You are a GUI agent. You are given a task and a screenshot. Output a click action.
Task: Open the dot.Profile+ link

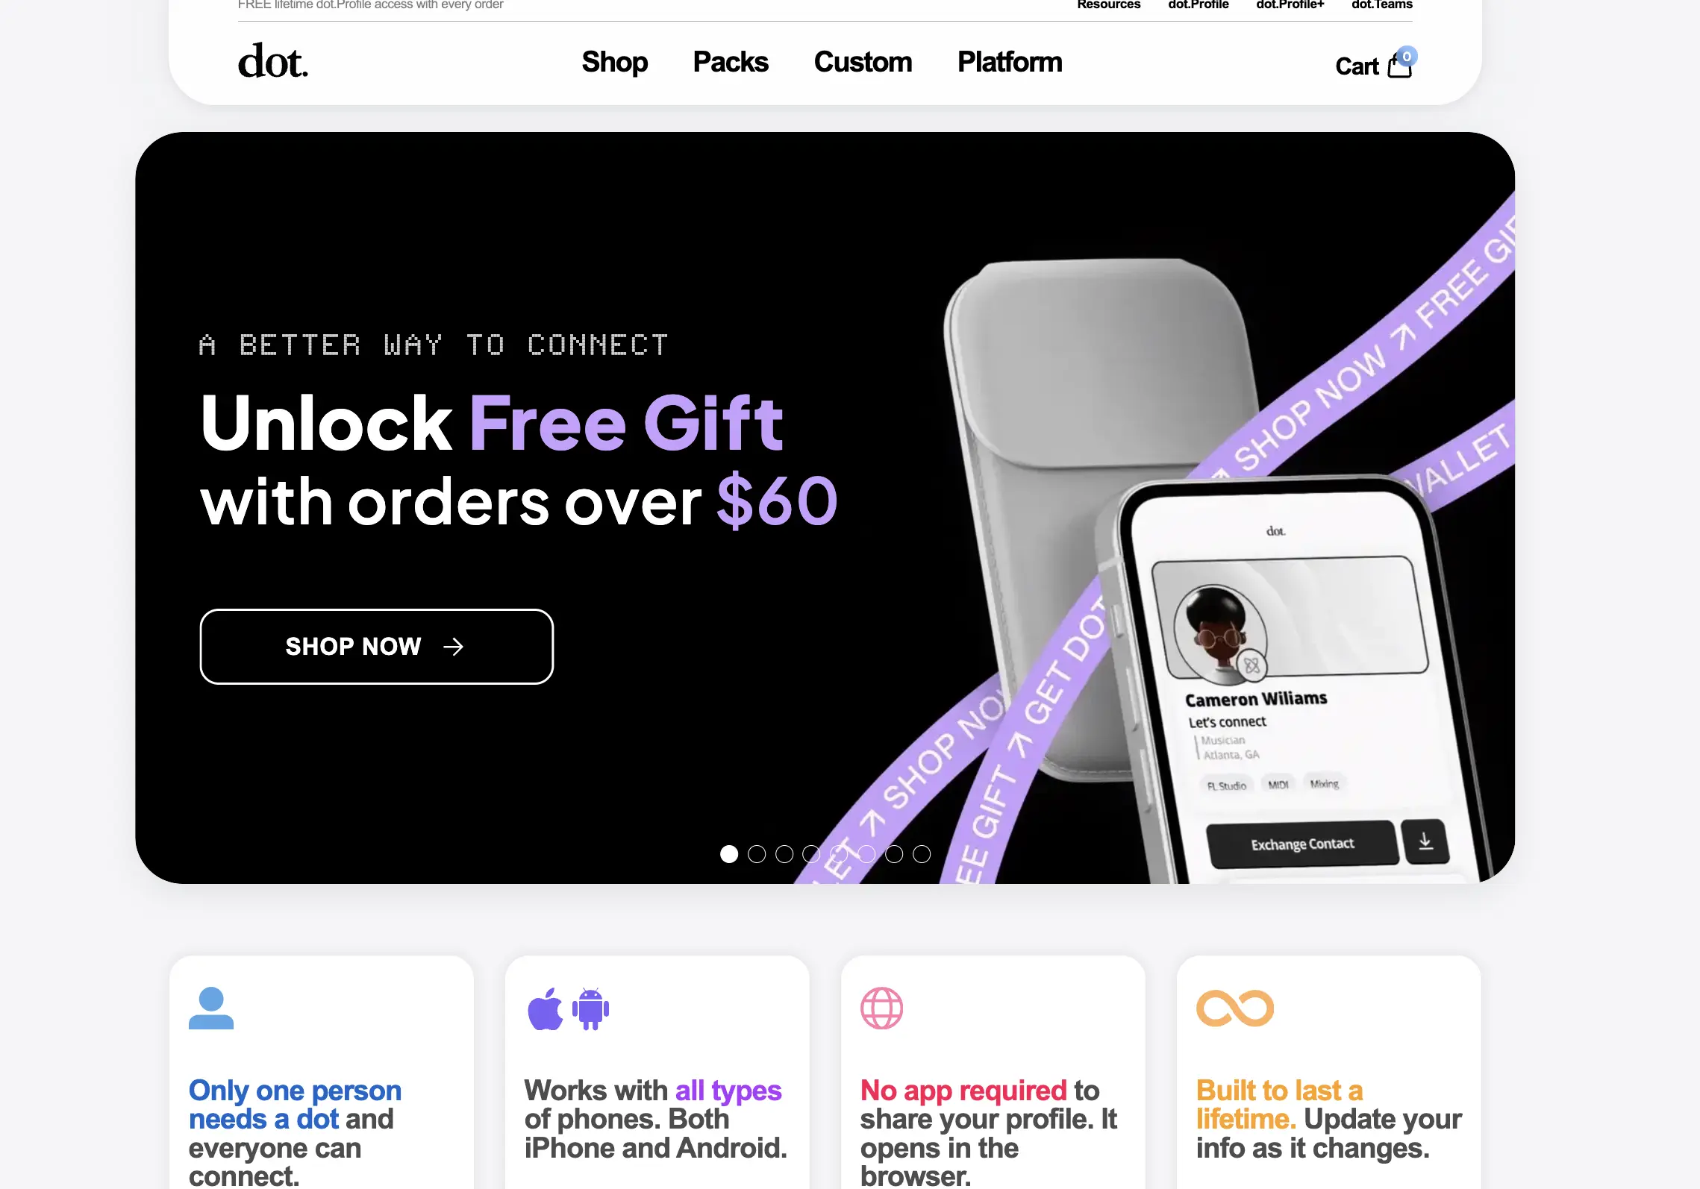coord(1290,5)
